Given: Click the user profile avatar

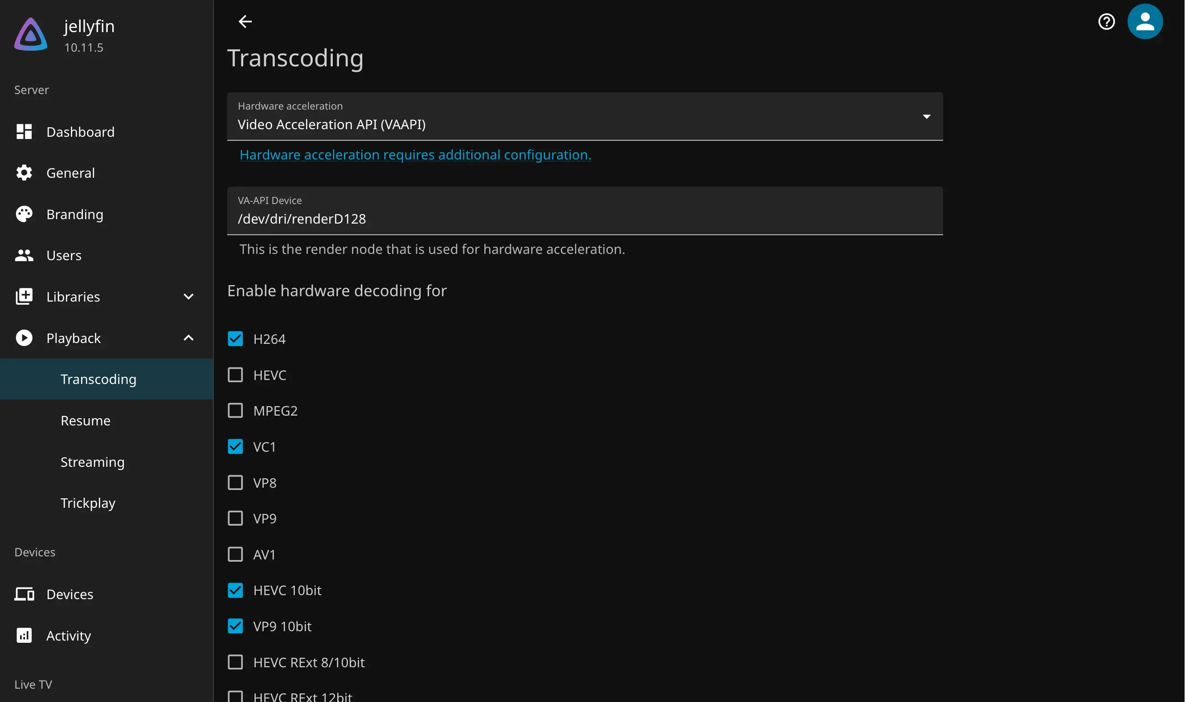Looking at the screenshot, I should 1145,21.
